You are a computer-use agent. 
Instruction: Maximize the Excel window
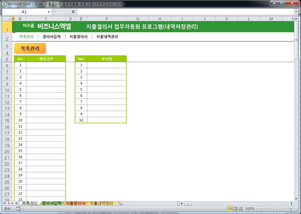point(282,3)
